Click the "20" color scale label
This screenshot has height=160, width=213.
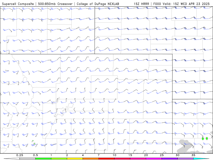(146, 155)
